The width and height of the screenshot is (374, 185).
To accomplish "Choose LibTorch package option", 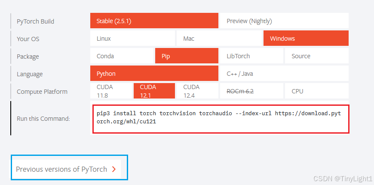I will (251, 56).
